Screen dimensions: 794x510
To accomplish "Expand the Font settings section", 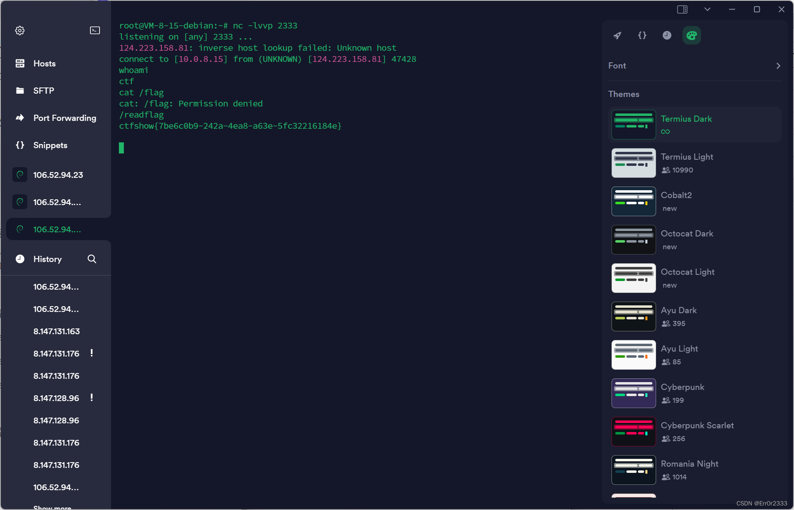I will (x=778, y=66).
